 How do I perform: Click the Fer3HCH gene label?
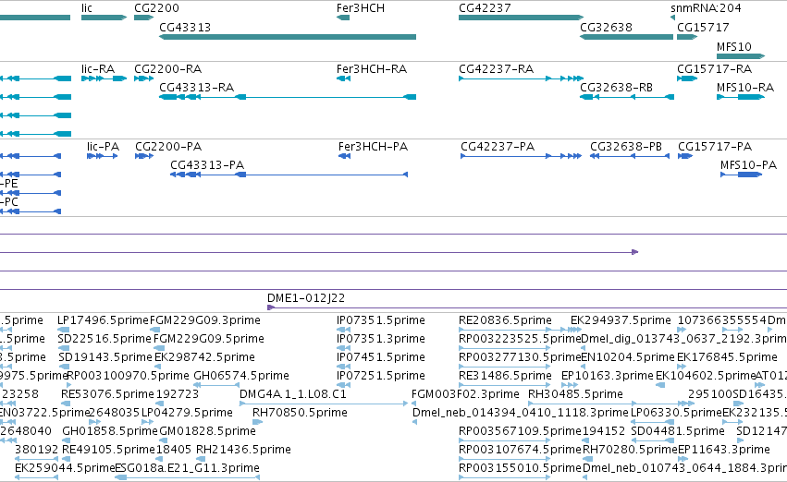tap(361, 8)
